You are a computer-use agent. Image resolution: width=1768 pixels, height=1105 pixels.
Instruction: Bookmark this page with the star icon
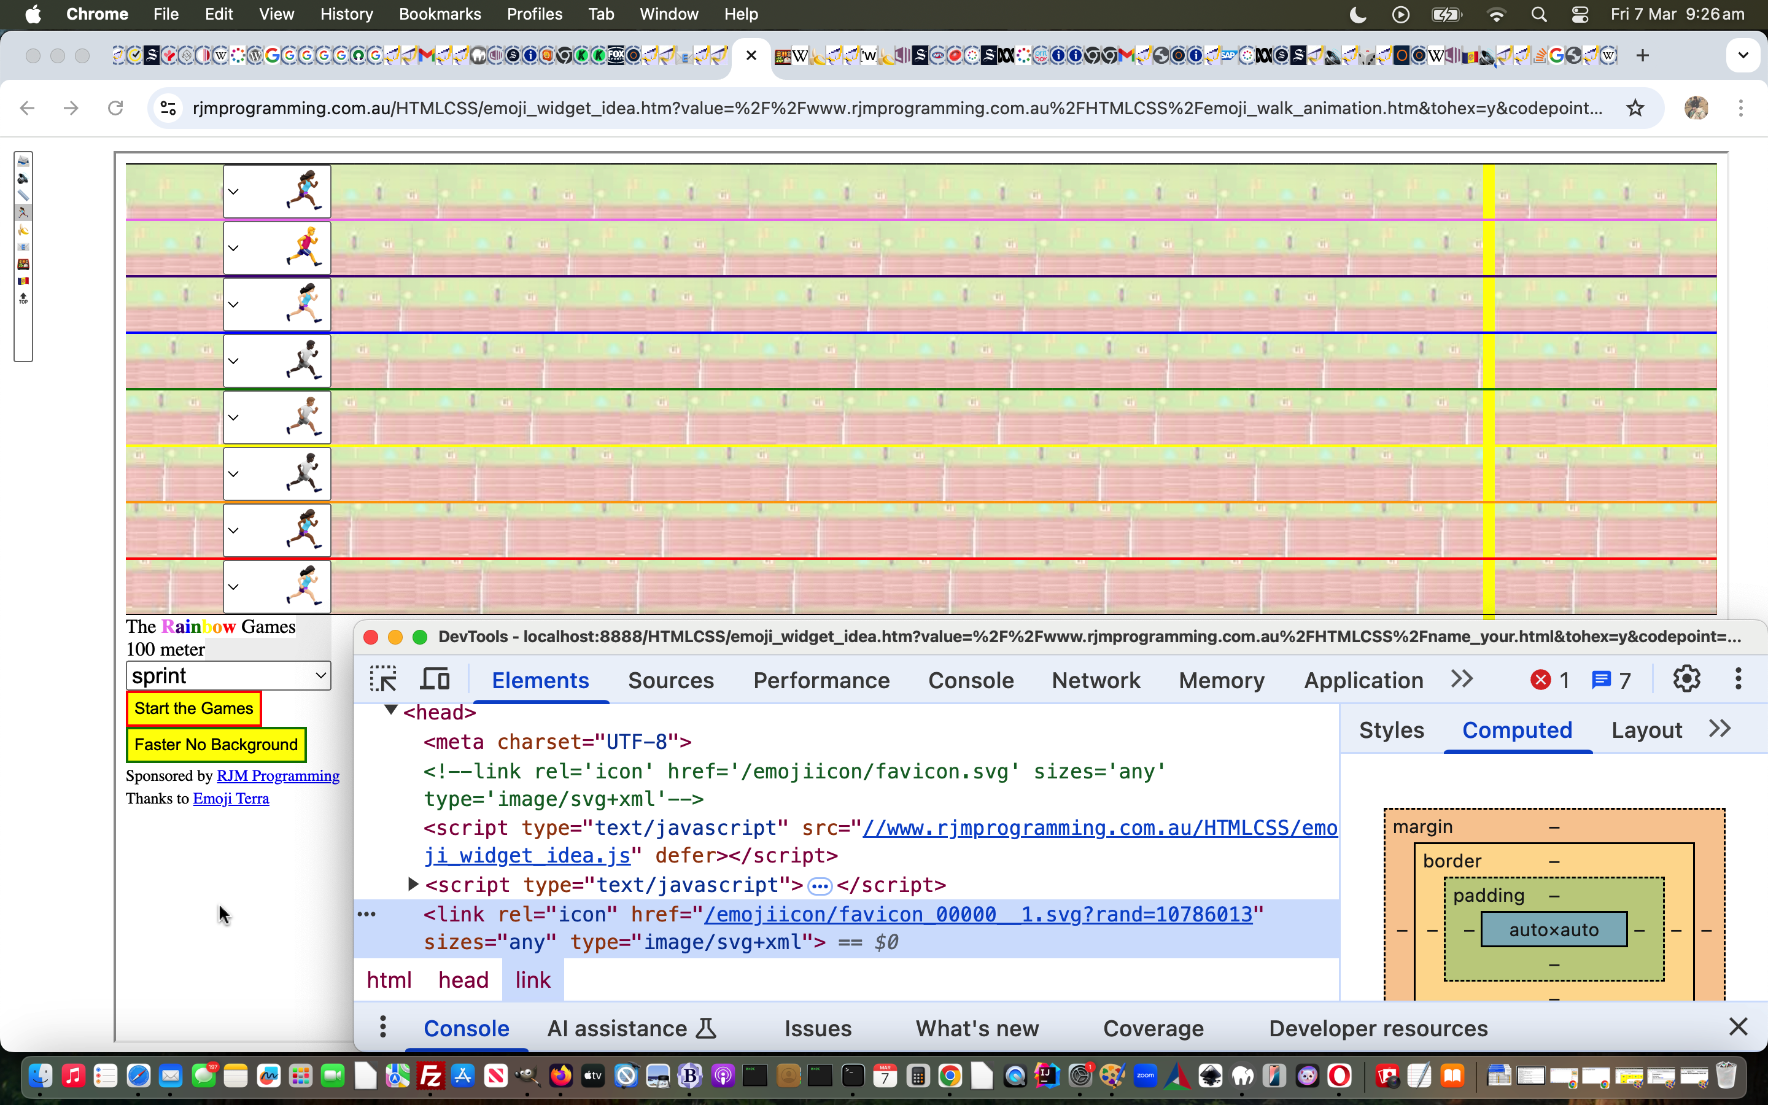pyautogui.click(x=1635, y=108)
